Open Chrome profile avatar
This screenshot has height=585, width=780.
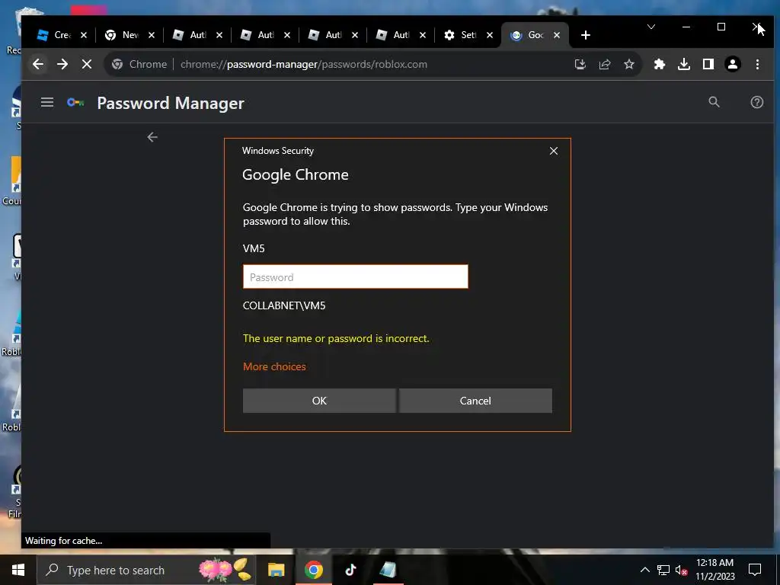(x=732, y=64)
